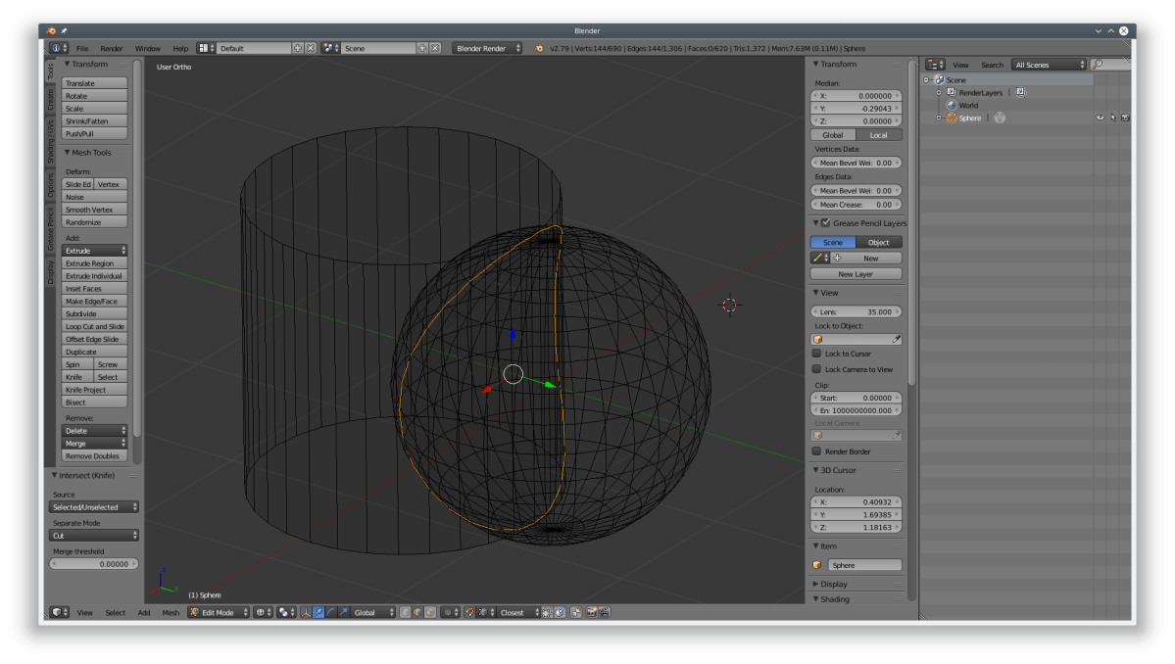Open the Edit Mode dropdown

(219, 612)
